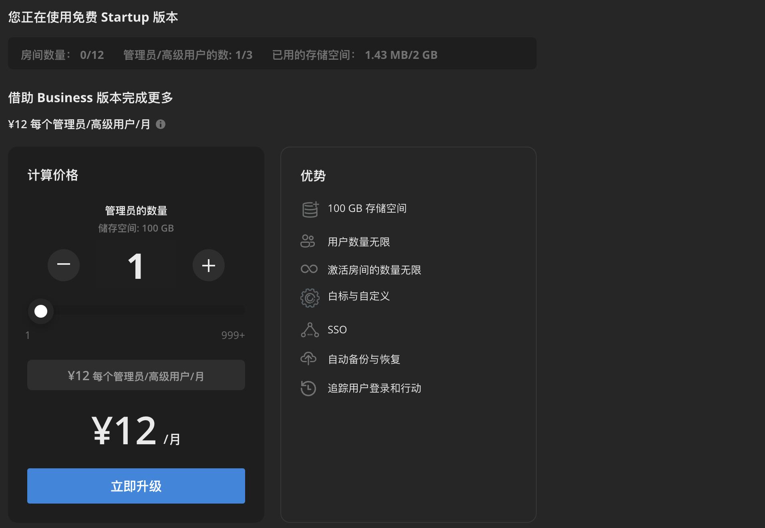Viewport: 765px width, 528px height.
Task: Click the admin count value showing 1
Action: (x=136, y=265)
